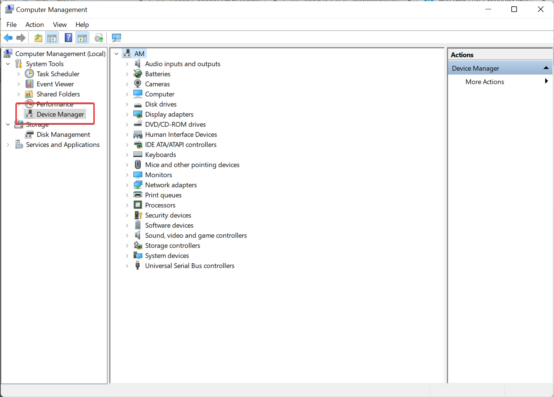Click the Batteries device icon
The width and height of the screenshot is (554, 397).
[x=138, y=74]
